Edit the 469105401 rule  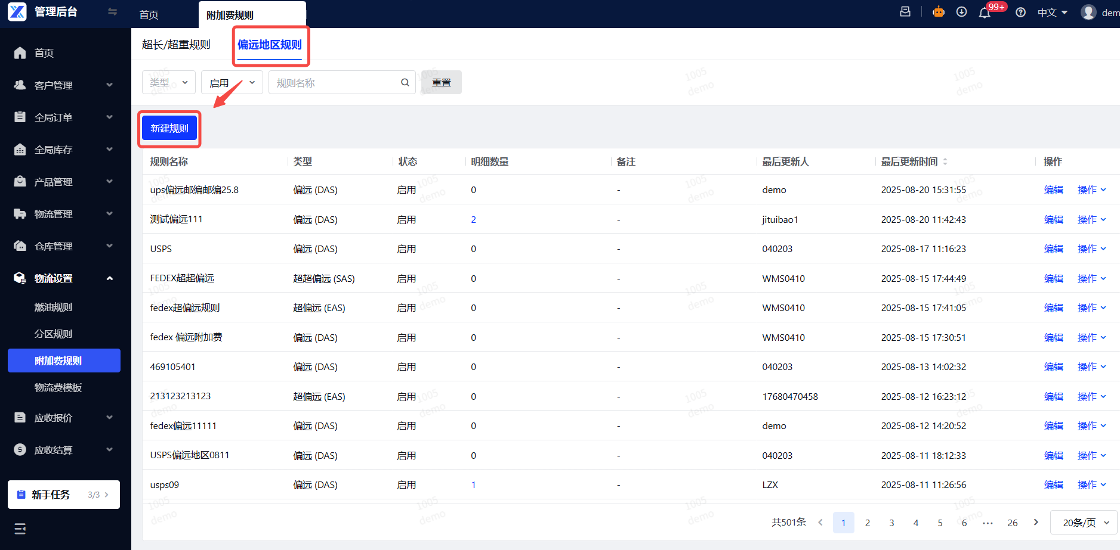(1054, 367)
